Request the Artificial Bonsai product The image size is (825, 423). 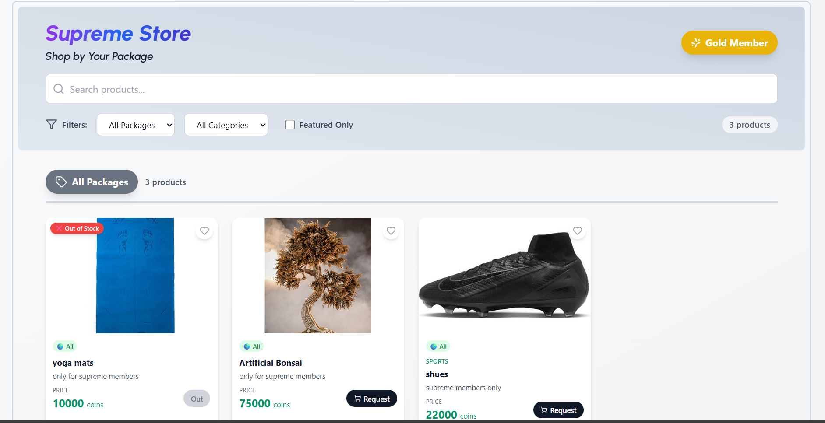pyautogui.click(x=371, y=399)
